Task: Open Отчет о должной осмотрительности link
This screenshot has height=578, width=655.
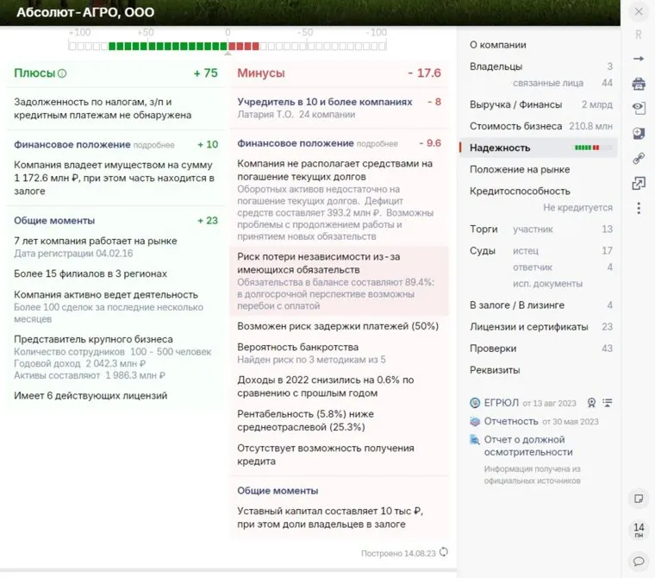Action: coord(525,445)
